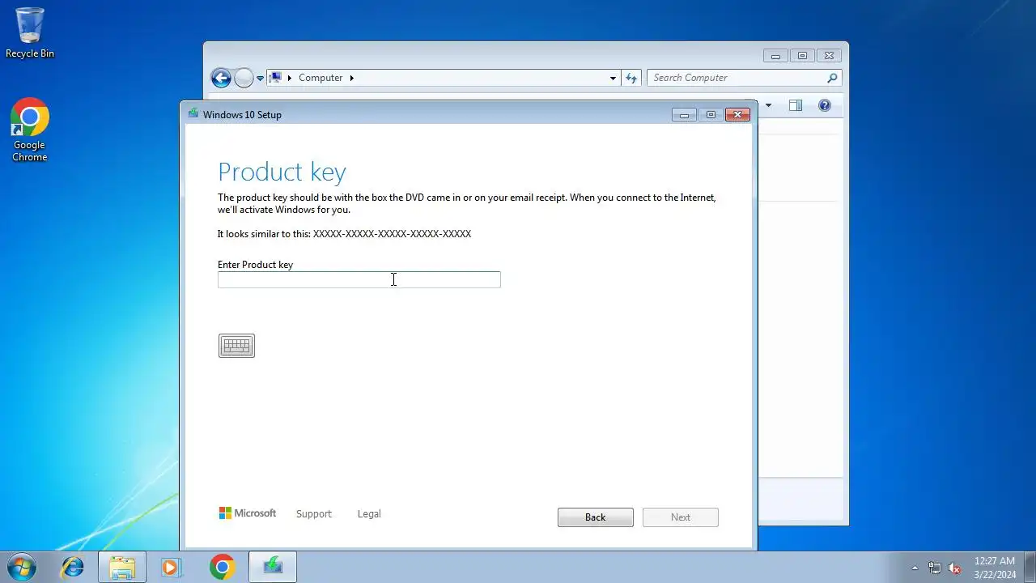This screenshot has width=1036, height=583.
Task: Click the computer icon in address bar
Action: 276,78
